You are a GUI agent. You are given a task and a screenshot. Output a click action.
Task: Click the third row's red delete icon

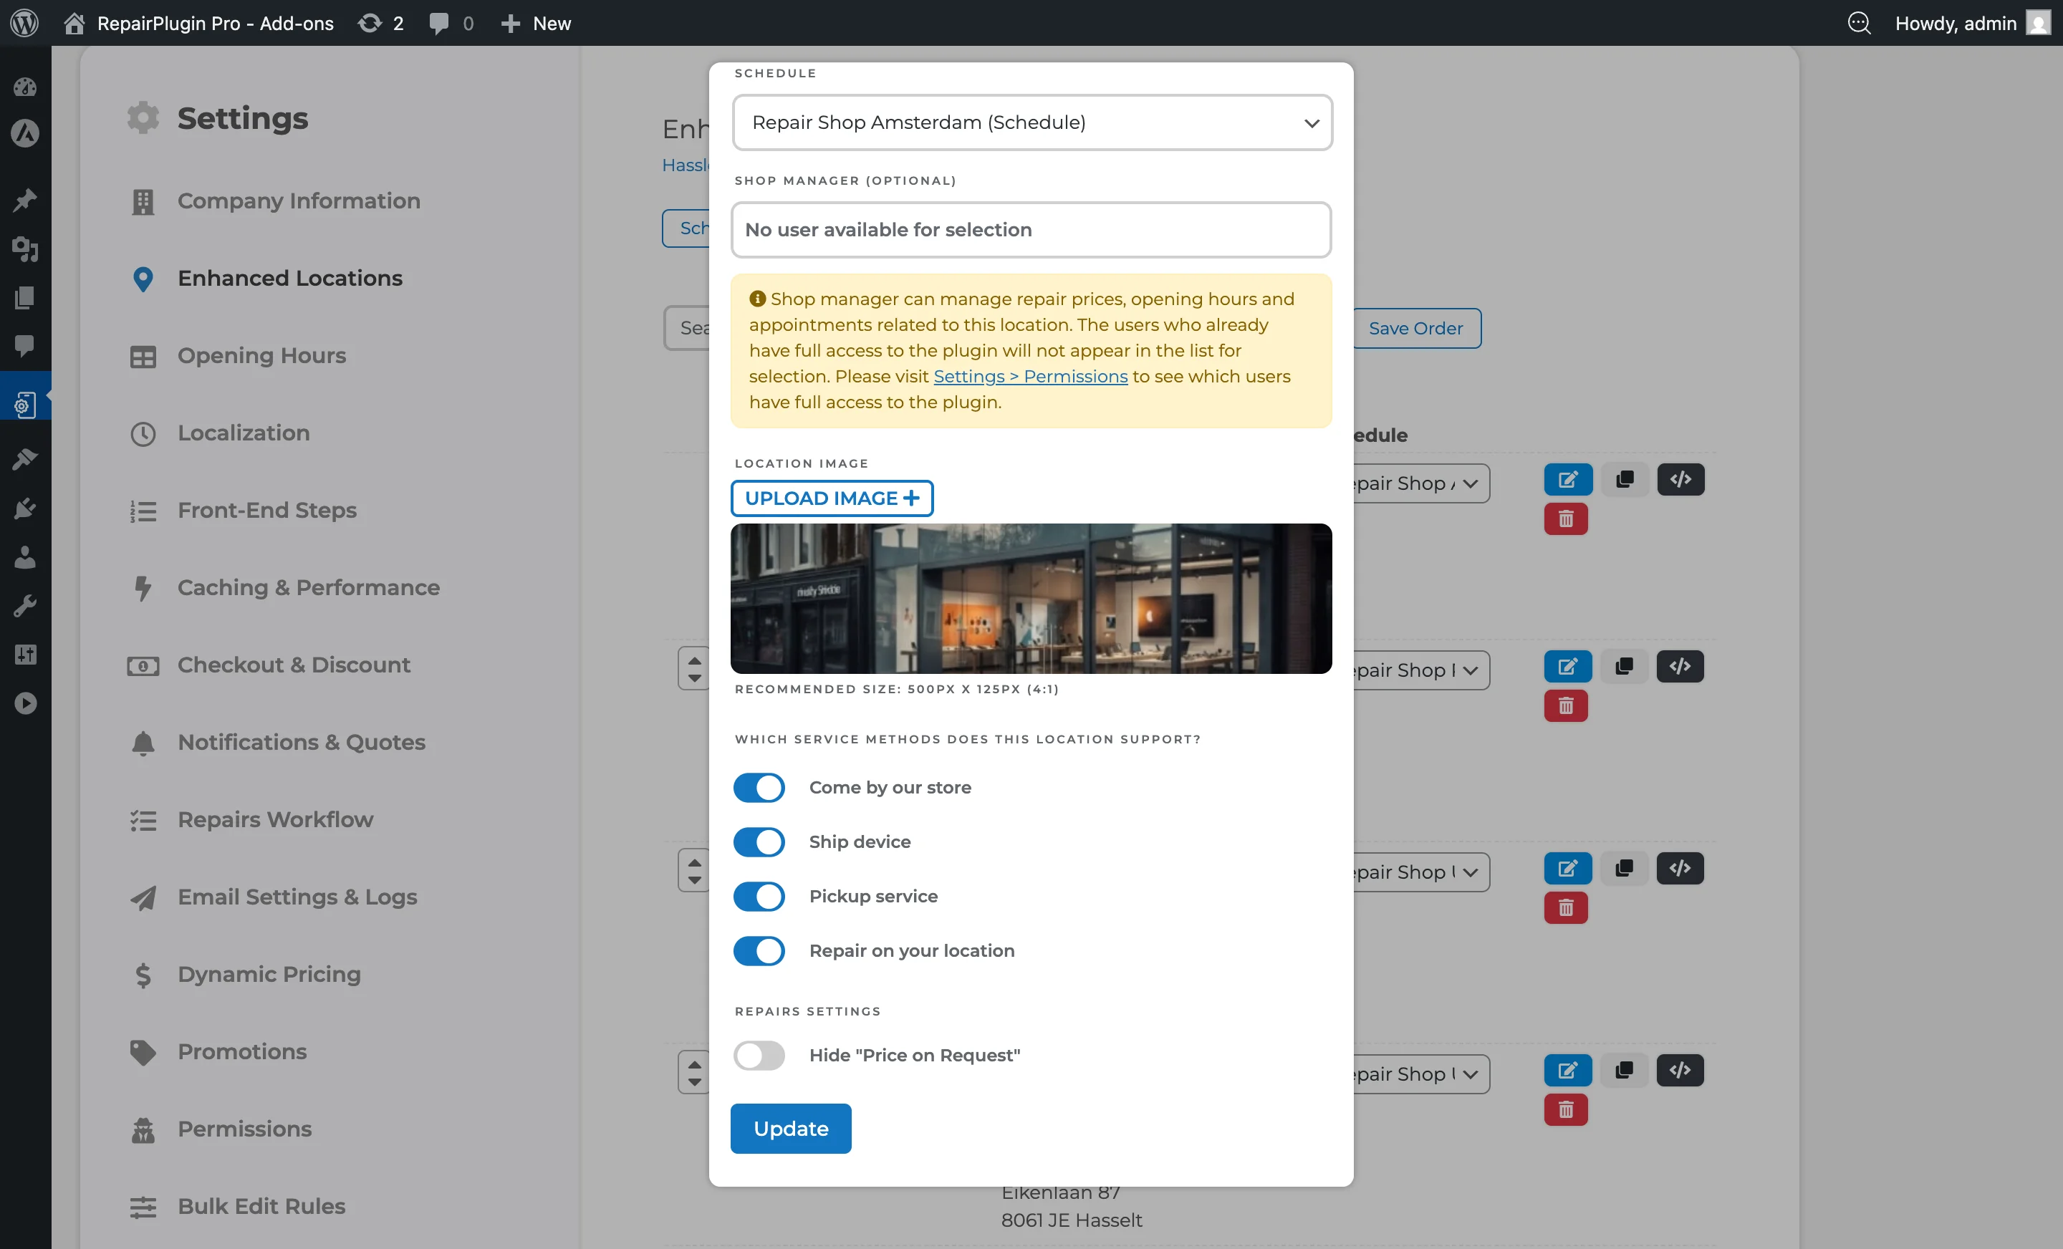click(x=1567, y=908)
